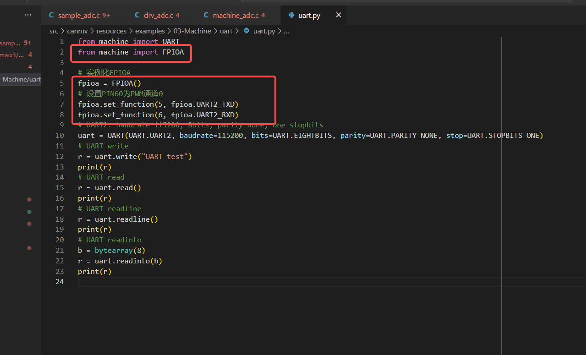Viewport: 586px width, 355px height.
Task: Switch to the machine_adc.c tab
Action: coord(238,15)
